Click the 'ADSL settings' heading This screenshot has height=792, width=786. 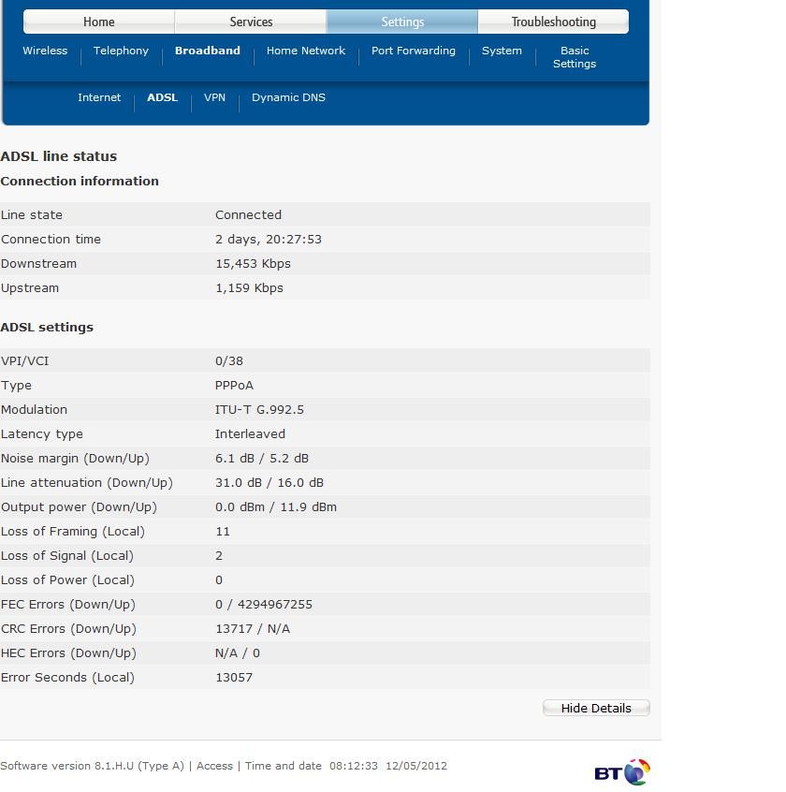tap(47, 328)
